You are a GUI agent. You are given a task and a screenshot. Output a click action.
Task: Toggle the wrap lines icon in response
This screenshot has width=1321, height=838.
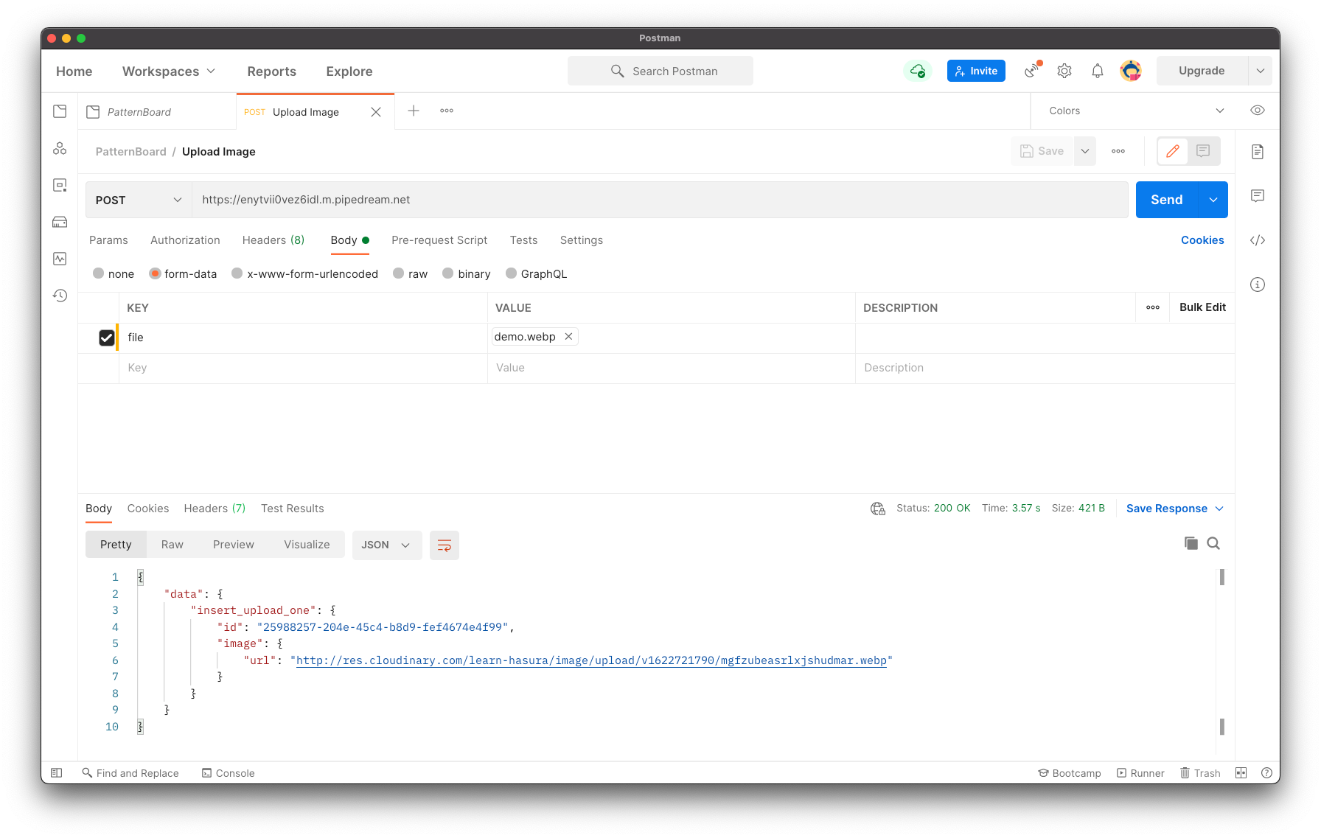click(x=445, y=545)
